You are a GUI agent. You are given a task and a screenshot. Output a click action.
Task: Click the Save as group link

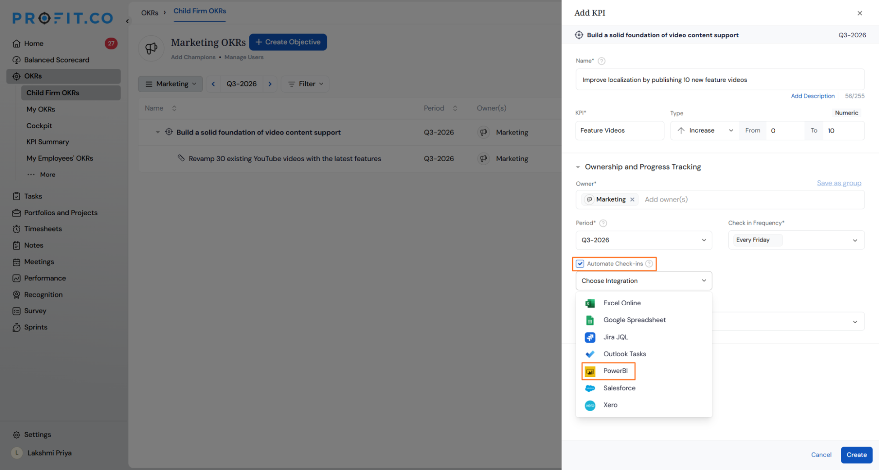click(839, 183)
